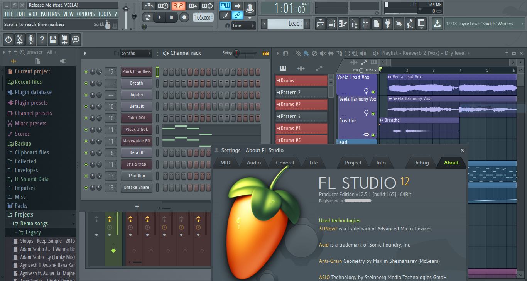Enable wait for input before recording

coord(163,6)
